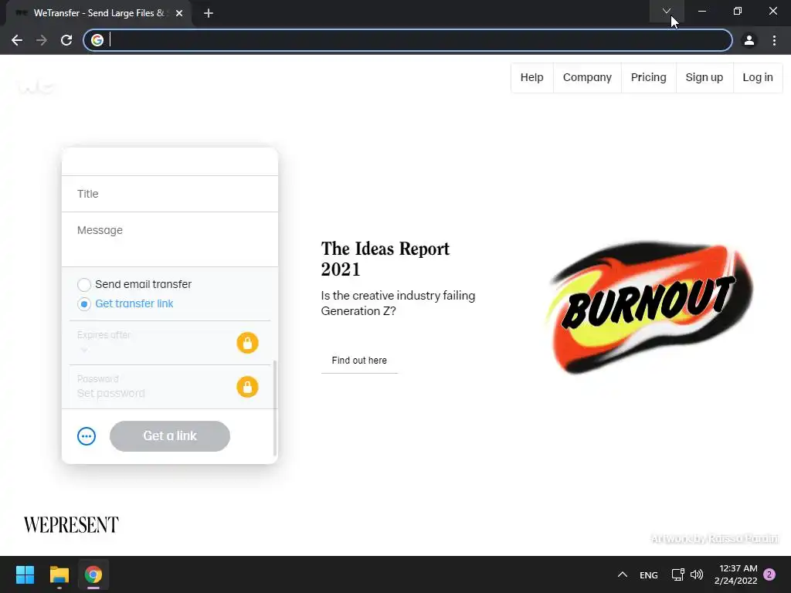The height and width of the screenshot is (593, 791).
Task: Click the lock icon beside Password
Action: [247, 387]
